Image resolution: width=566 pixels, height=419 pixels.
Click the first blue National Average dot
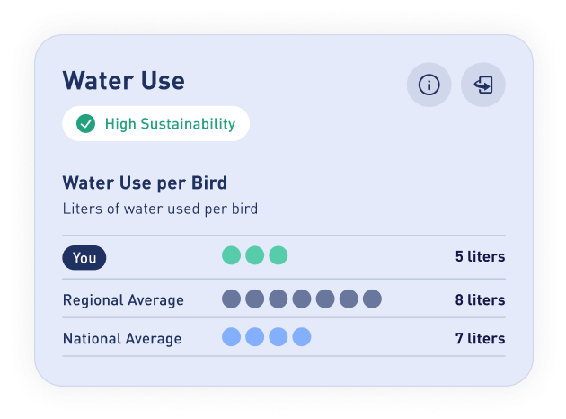(232, 337)
